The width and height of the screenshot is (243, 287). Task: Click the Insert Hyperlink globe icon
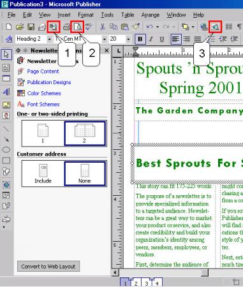[x=204, y=27]
